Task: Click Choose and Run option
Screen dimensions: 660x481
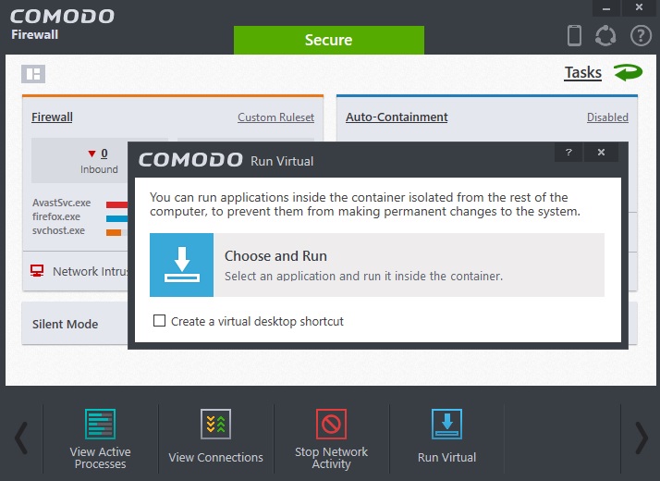Action: pos(377,265)
